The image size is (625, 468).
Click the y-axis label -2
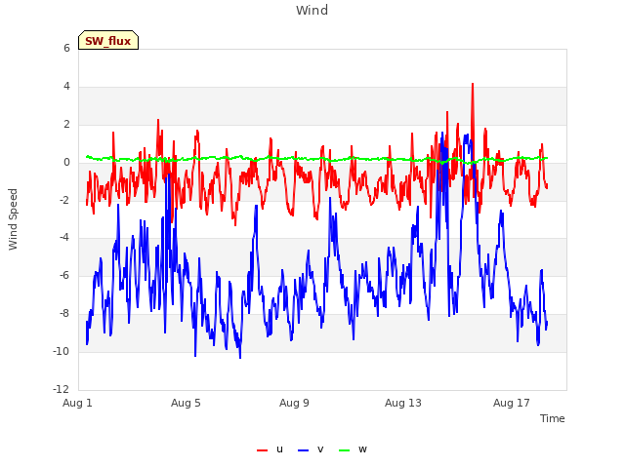[x=64, y=200]
